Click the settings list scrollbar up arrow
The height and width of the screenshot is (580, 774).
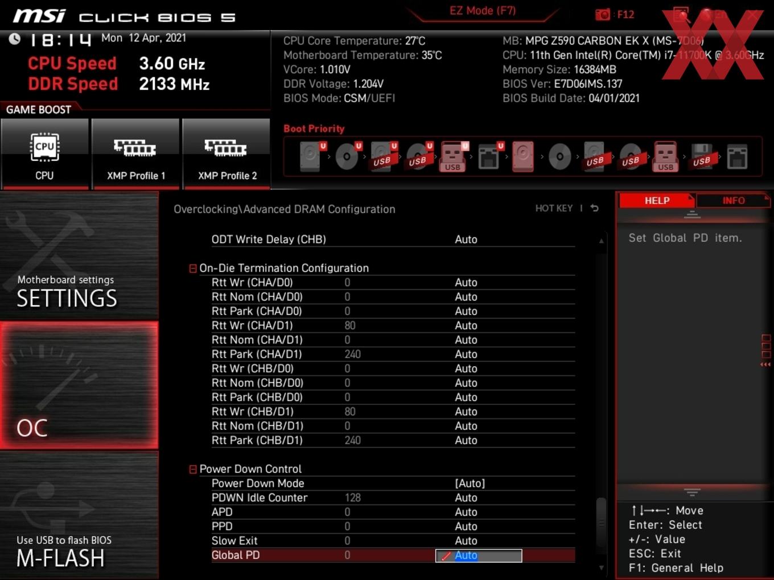[601, 241]
